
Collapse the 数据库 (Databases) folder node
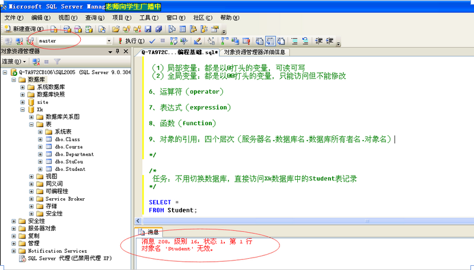coord(14,80)
